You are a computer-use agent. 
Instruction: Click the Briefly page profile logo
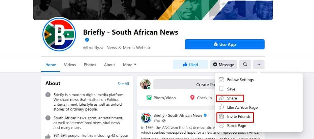[x=59, y=34]
